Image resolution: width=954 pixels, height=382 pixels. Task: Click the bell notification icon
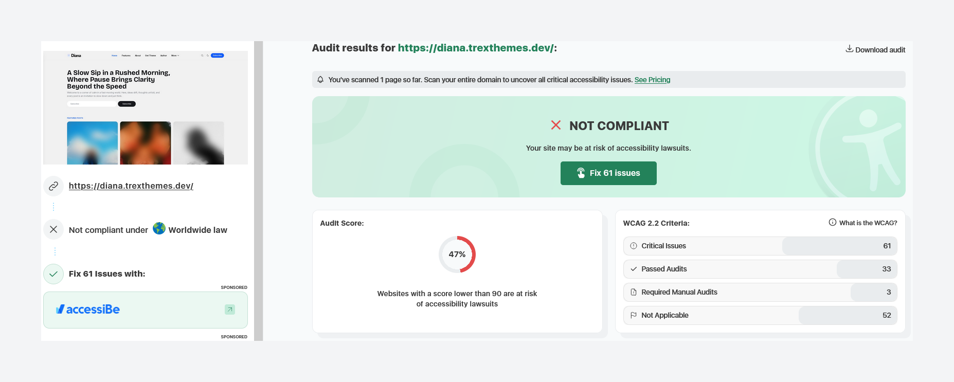tap(320, 80)
